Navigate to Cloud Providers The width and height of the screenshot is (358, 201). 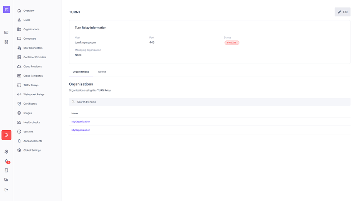click(32, 67)
